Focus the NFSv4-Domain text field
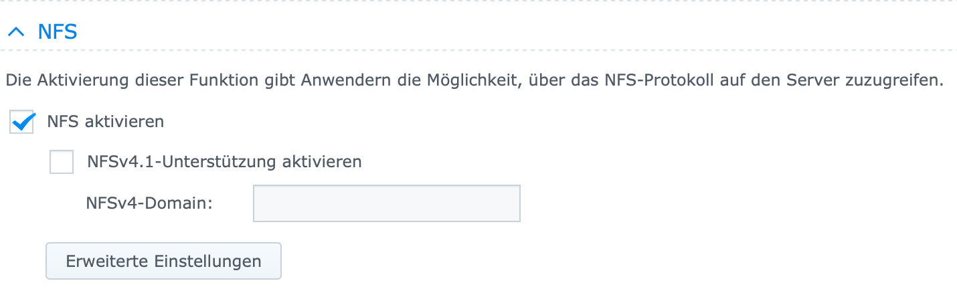 (x=386, y=203)
